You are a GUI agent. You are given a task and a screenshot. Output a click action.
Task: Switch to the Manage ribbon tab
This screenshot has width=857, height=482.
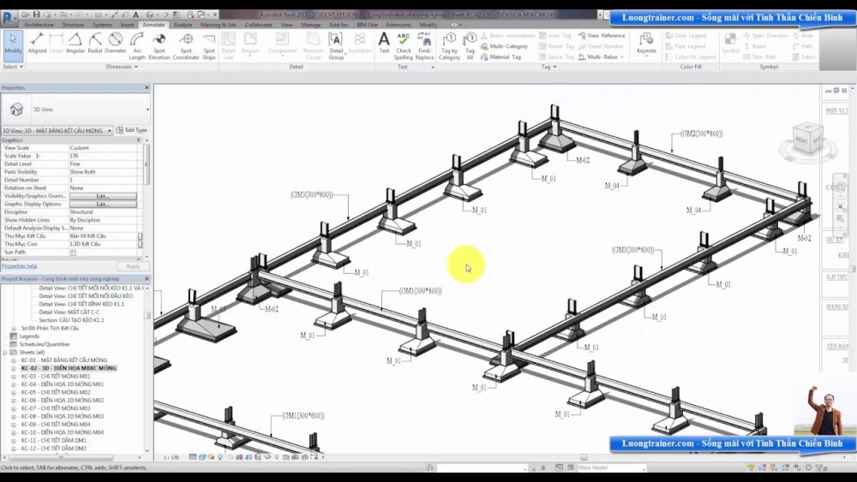310,25
